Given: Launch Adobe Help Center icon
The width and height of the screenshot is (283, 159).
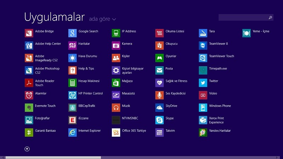Looking at the screenshot, I should (x=29, y=46).
